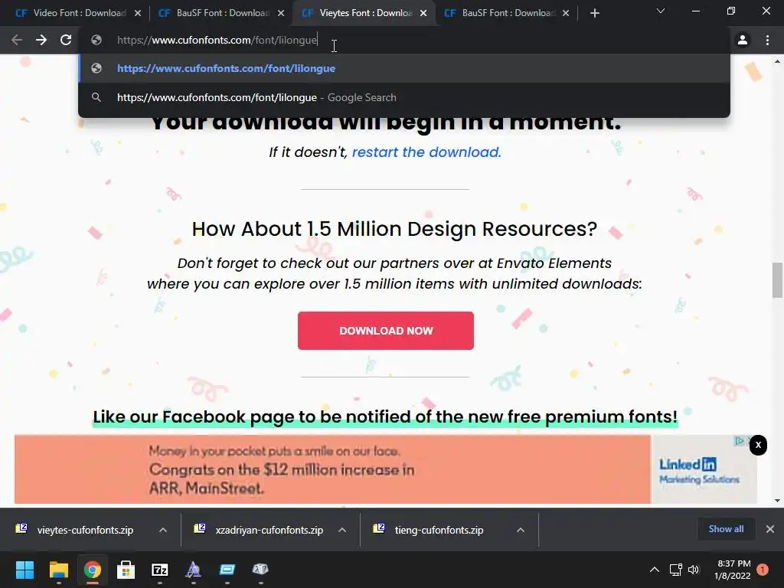Show hidden system tray icons
The image size is (784, 588).
[654, 570]
